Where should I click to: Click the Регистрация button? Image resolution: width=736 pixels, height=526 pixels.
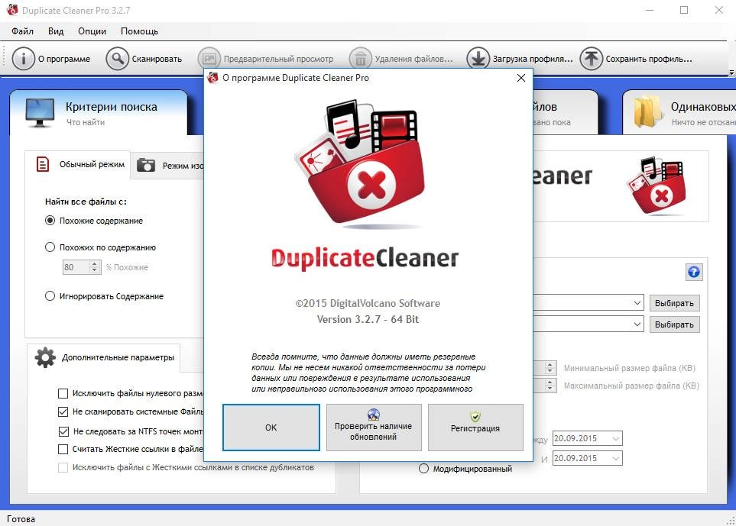click(x=475, y=428)
